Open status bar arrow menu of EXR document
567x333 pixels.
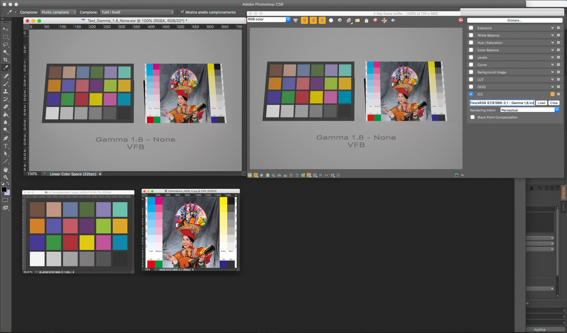[100, 174]
